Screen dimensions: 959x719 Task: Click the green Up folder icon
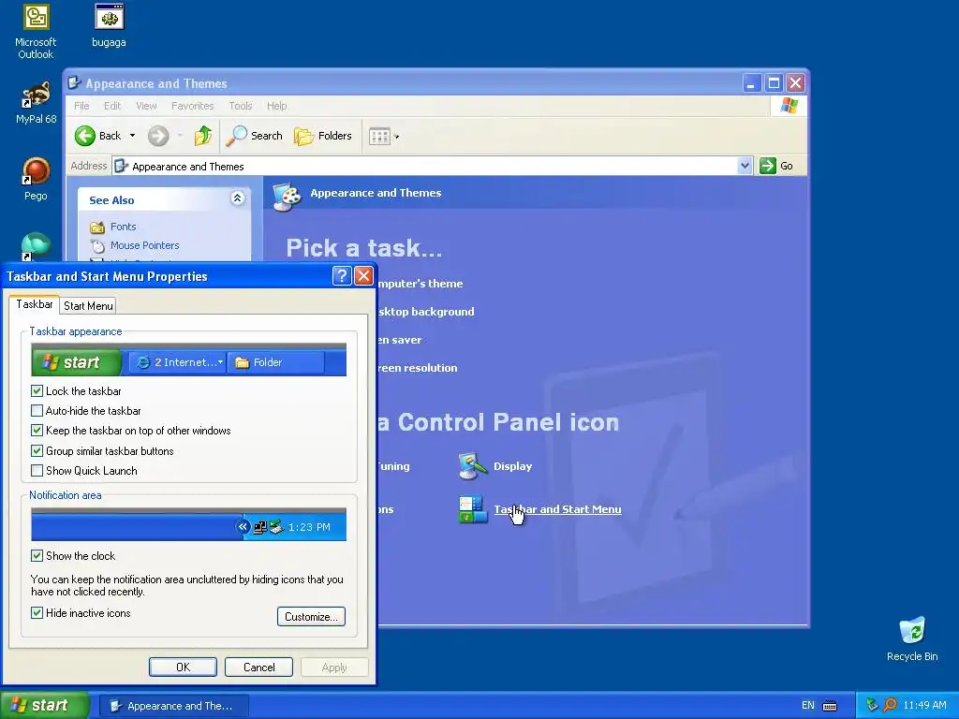[203, 136]
